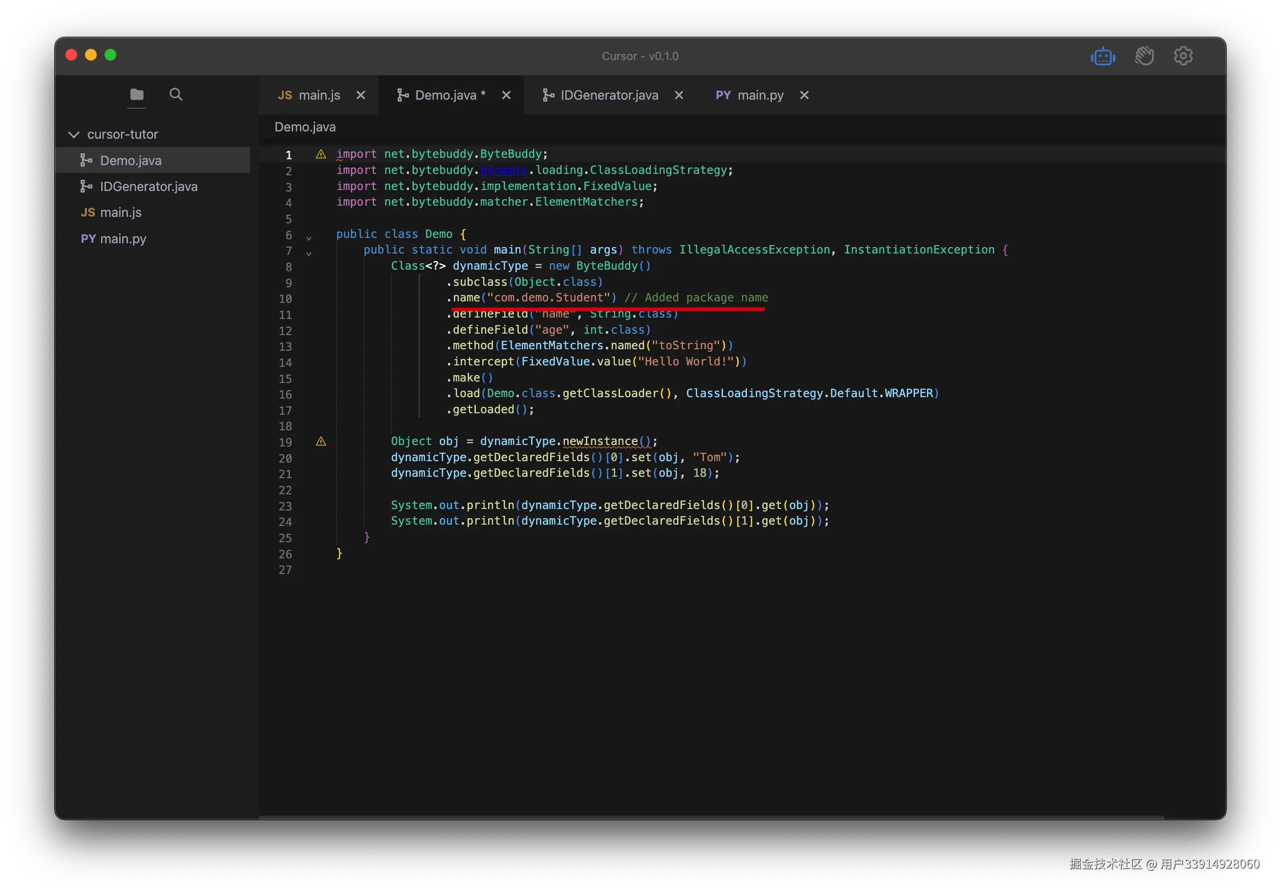This screenshot has width=1281, height=892.
Task: Close the main.py tab
Action: [x=804, y=95]
